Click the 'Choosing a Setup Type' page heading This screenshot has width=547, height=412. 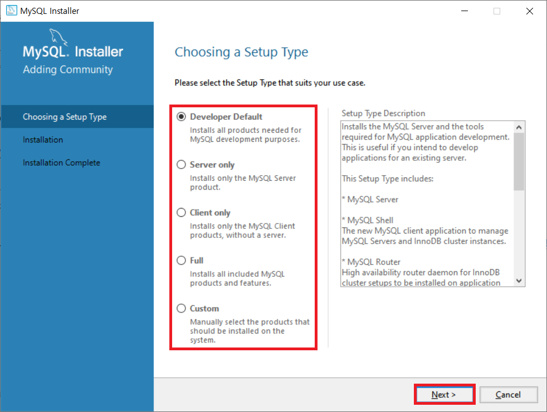point(241,52)
